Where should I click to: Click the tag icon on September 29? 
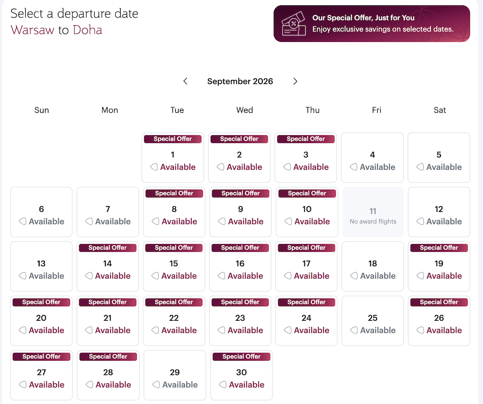pyautogui.click(x=156, y=385)
